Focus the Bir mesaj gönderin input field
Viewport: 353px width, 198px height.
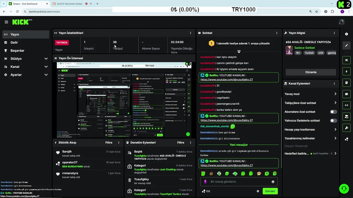tap(239, 182)
